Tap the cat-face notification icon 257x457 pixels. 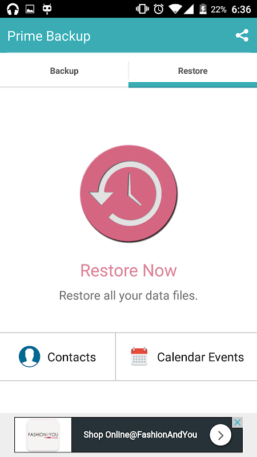[x=47, y=9]
